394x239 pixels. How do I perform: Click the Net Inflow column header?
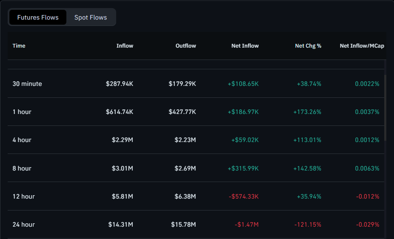pyautogui.click(x=245, y=46)
